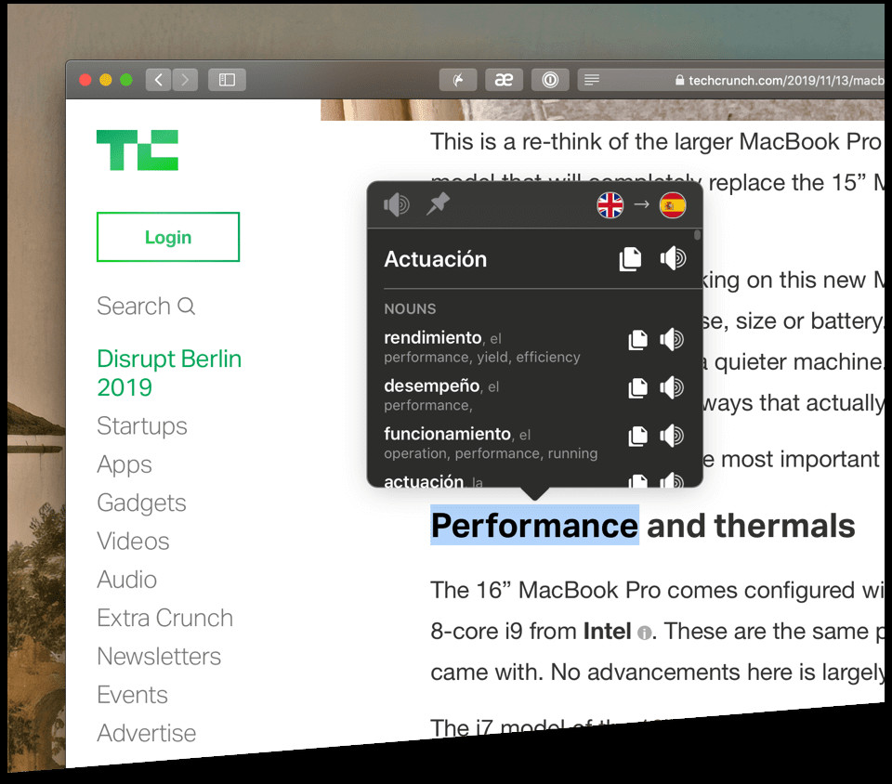Swap languages with the arrow between flags
Image resolution: width=892 pixels, height=784 pixels.
coord(642,204)
